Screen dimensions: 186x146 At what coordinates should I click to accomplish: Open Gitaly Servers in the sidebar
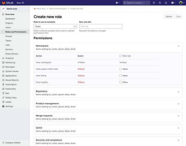coord(12,54)
